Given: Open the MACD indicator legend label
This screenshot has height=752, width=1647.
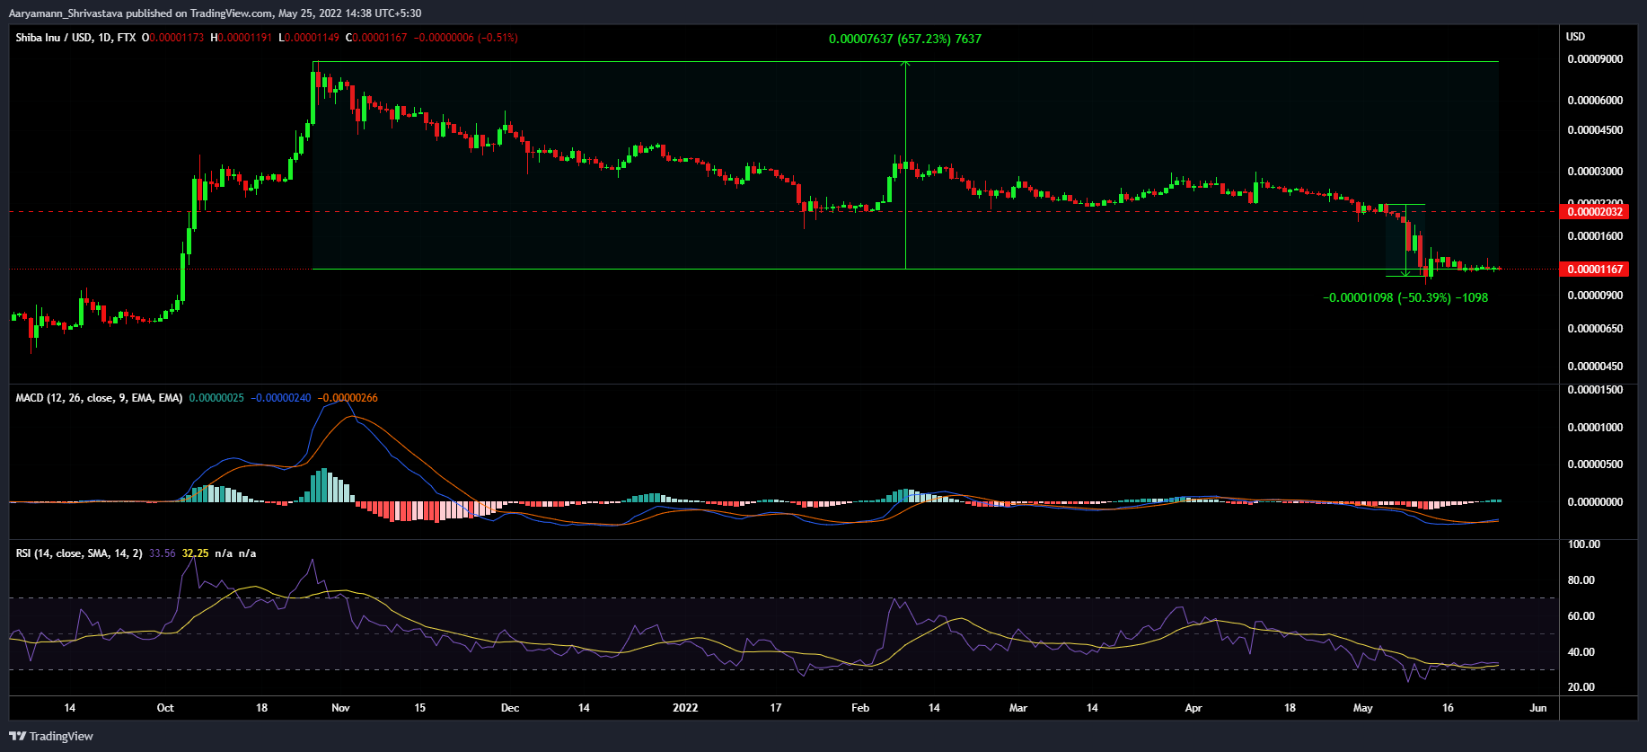Looking at the screenshot, I should pos(99,398).
